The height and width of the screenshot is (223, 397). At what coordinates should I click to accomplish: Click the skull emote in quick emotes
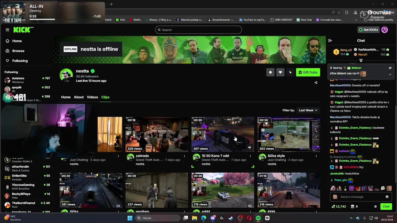[383, 188]
